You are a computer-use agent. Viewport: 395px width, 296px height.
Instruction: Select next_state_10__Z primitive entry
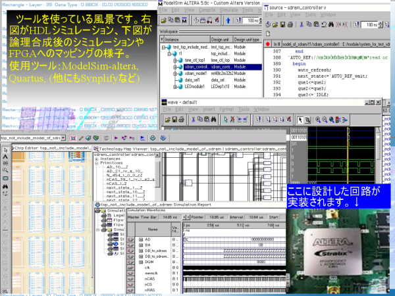coord(126,192)
